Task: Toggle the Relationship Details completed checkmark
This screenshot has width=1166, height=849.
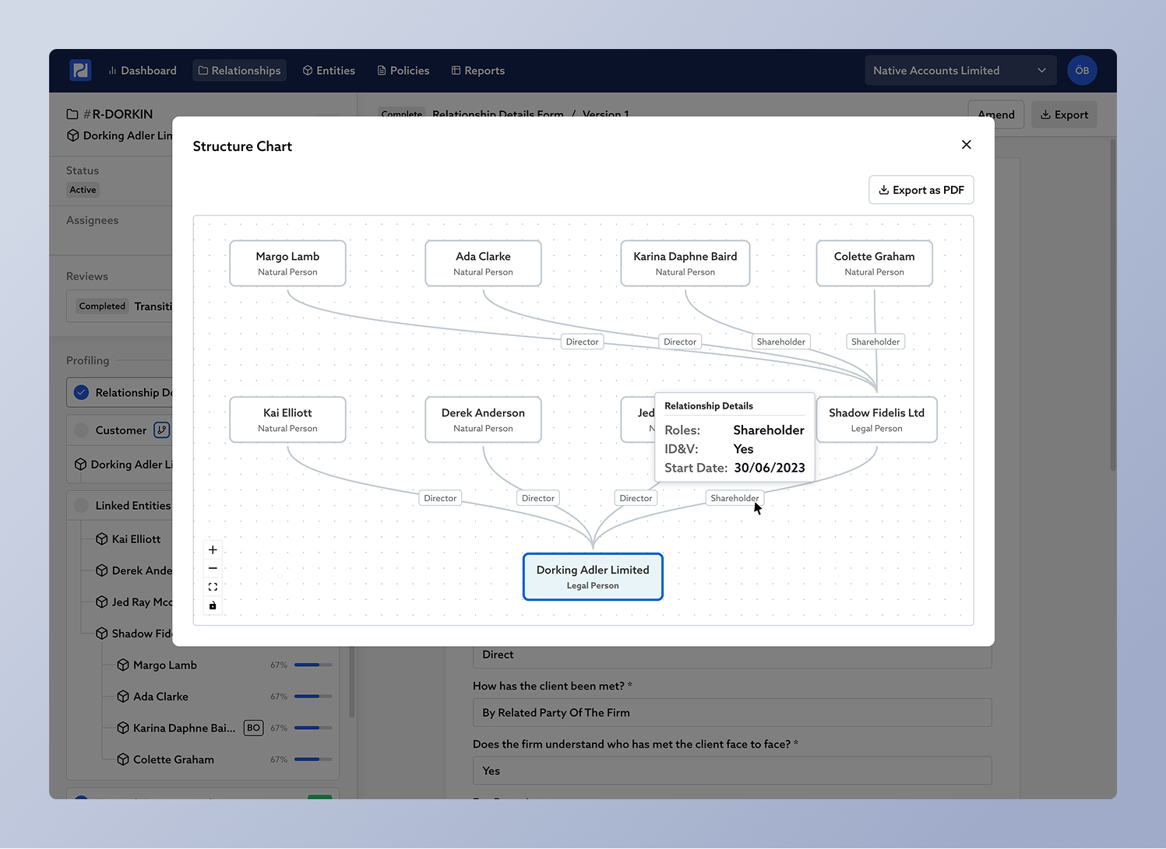Action: 81,392
